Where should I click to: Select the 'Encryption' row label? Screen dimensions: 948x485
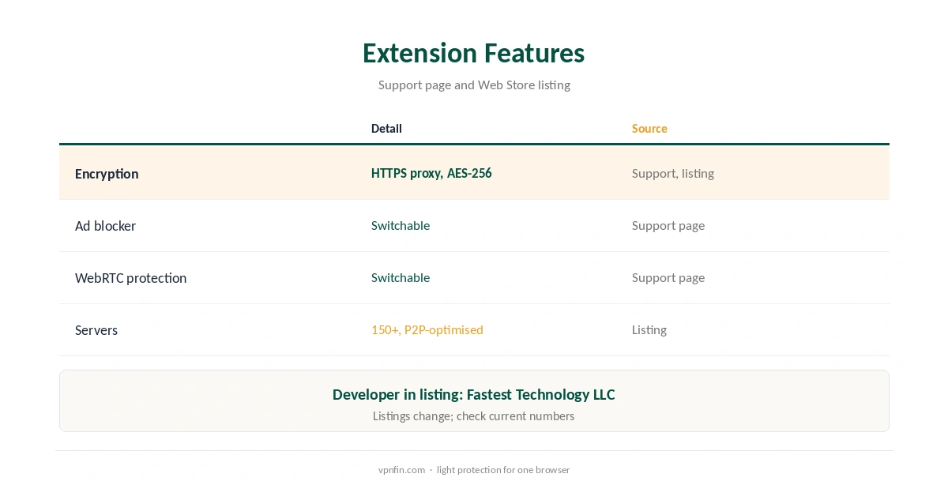coord(107,174)
